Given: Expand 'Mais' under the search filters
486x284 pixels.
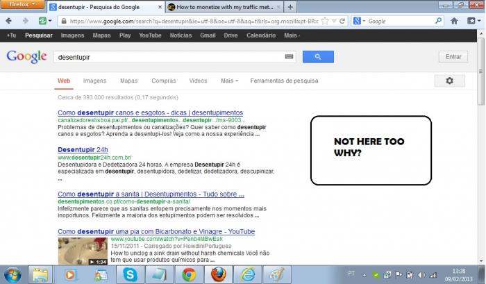Looking at the screenshot, I should tap(229, 81).
